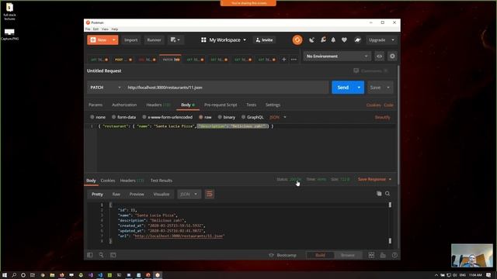This screenshot has height=279, width=497.
Task: Open the No Environment dropdown
Action: click(x=337, y=57)
